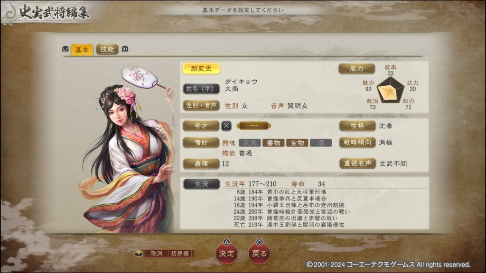Toggle the 書物 interest tag
Viewport: 486px width, 273px height.
273,143
